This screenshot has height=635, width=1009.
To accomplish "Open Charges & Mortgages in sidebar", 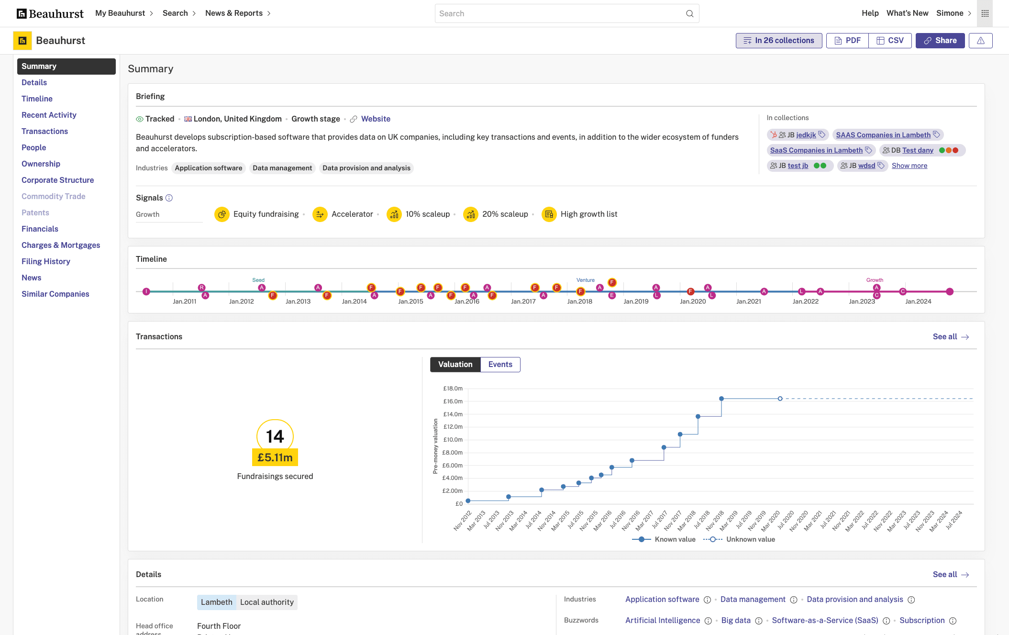I will tap(61, 245).
